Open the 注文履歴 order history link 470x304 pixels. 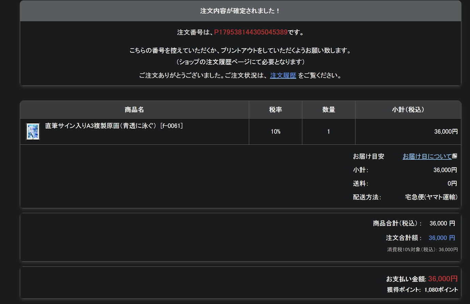283,76
